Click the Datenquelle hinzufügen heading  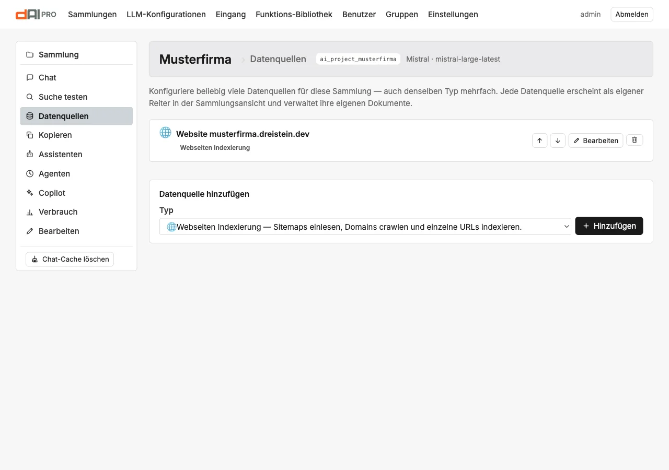[x=204, y=194]
